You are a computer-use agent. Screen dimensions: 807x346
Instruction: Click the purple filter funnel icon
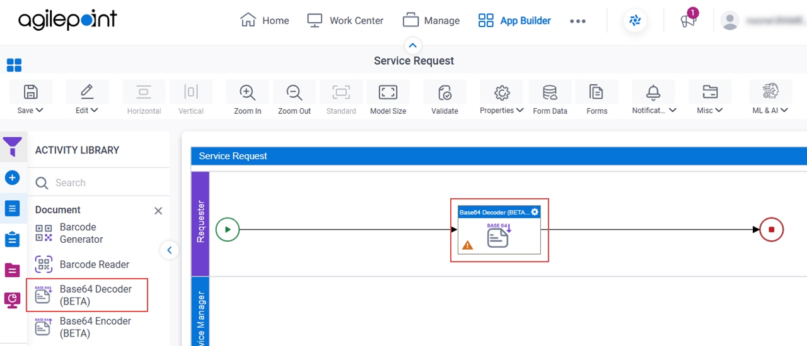click(x=13, y=147)
